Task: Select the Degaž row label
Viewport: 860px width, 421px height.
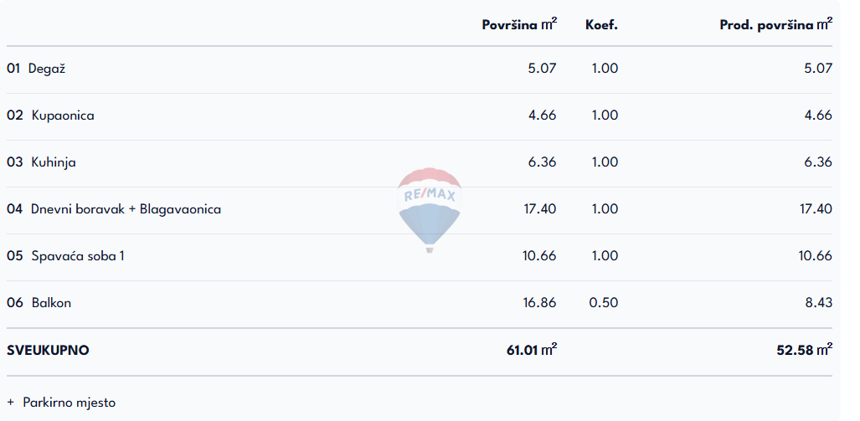Action: 47,69
